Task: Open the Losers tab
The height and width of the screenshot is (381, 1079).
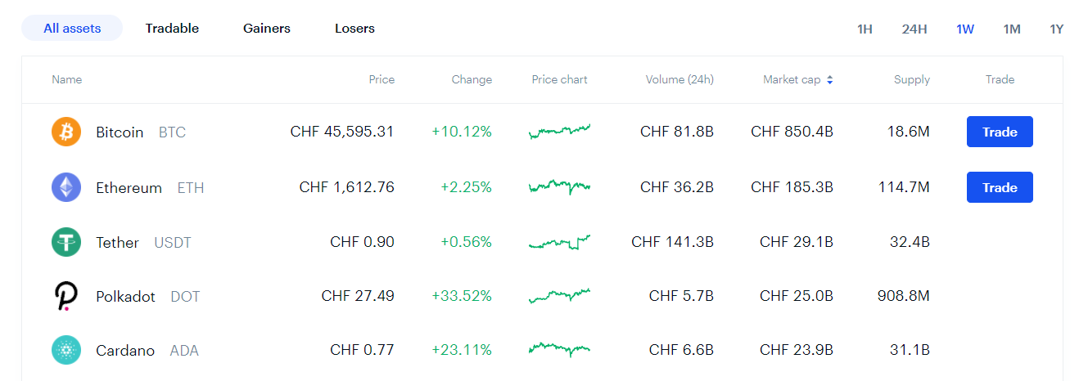Action: (x=354, y=29)
